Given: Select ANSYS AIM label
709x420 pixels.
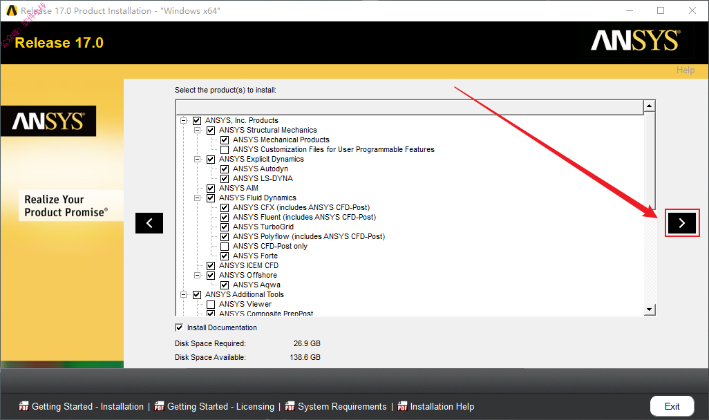Looking at the screenshot, I should point(238,188).
